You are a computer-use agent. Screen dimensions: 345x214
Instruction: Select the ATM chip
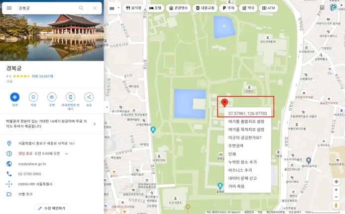pyautogui.click(x=269, y=8)
